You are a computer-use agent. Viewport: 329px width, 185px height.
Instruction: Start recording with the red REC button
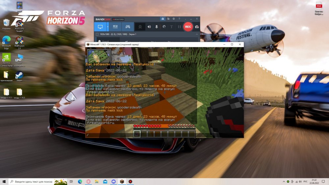tap(188, 27)
